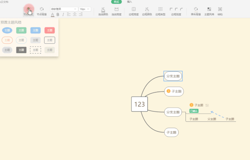Apply the pale beige rectangle preset in row three
Viewport: 250px width, 160px height.
tap(50, 50)
